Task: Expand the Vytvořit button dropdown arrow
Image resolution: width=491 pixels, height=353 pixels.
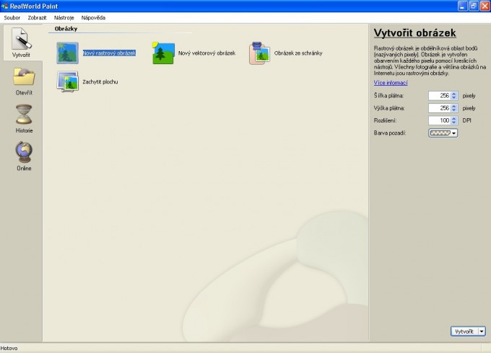Action: [x=482, y=331]
